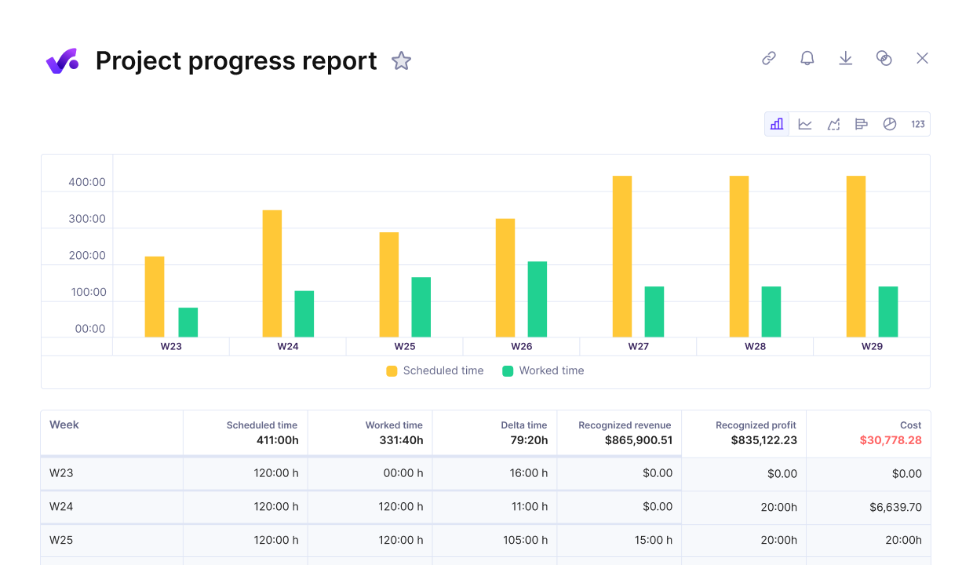973x565 pixels.
Task: Click the W28 axis label on chart
Action: pos(755,346)
